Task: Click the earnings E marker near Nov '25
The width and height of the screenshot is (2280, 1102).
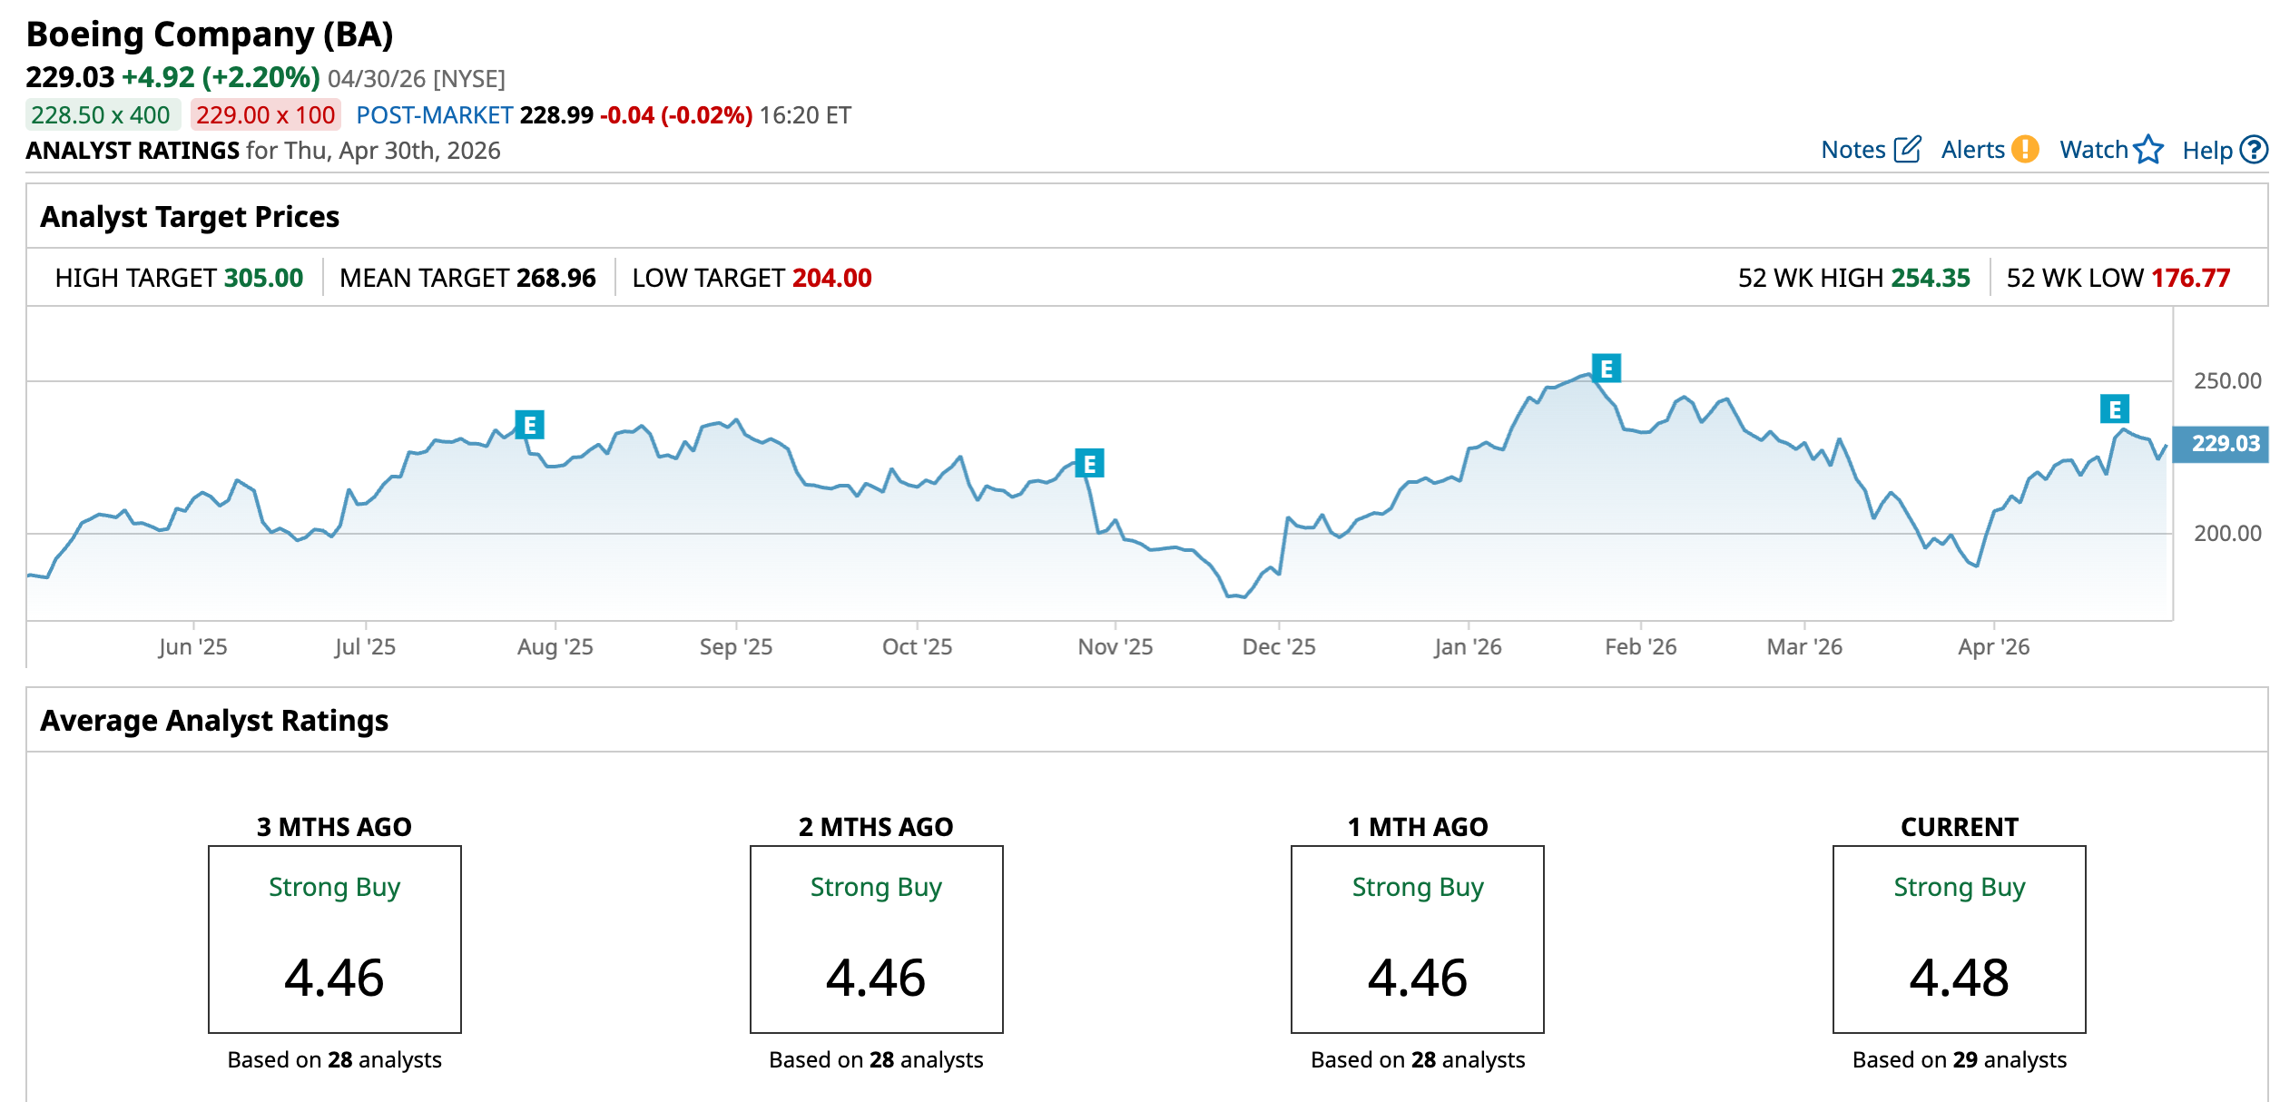Action: tap(1089, 464)
